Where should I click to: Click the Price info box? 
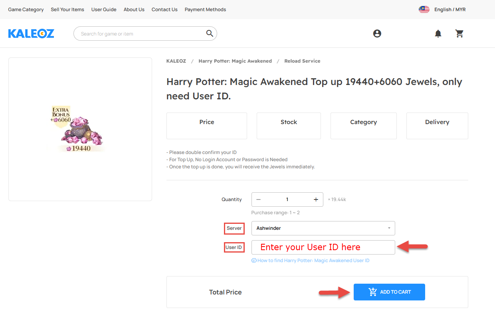tap(207, 126)
